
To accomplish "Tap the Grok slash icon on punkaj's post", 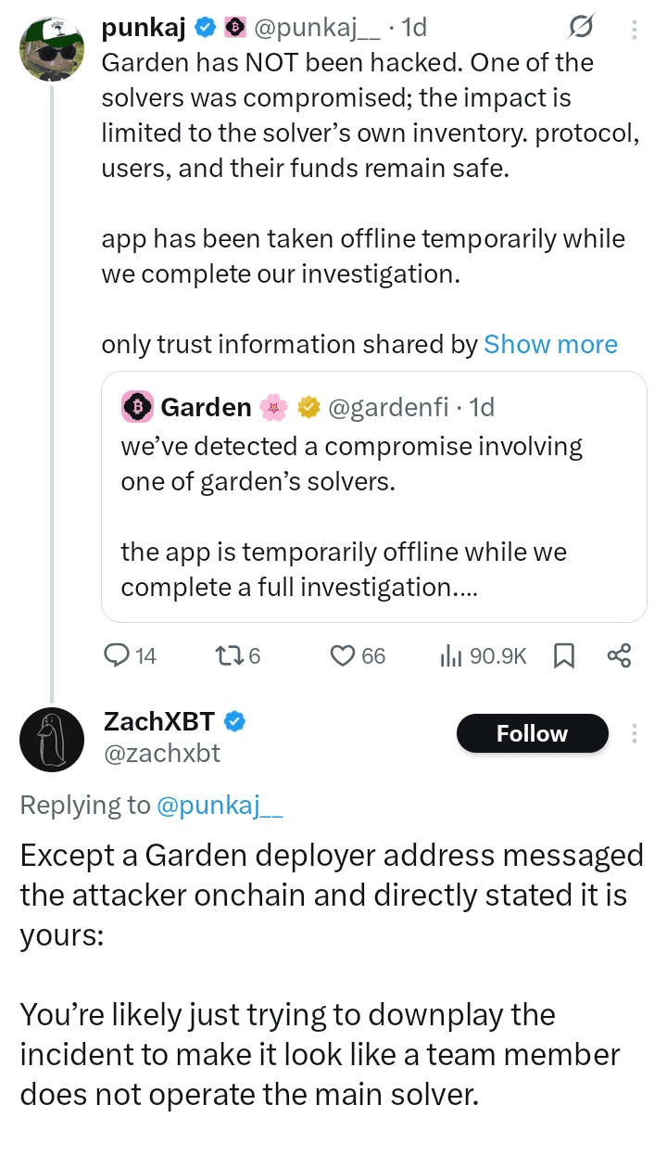I will 579,29.
